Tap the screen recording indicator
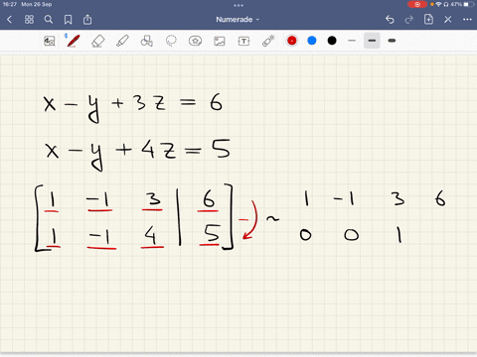The height and width of the screenshot is (357, 477). tap(417, 4)
